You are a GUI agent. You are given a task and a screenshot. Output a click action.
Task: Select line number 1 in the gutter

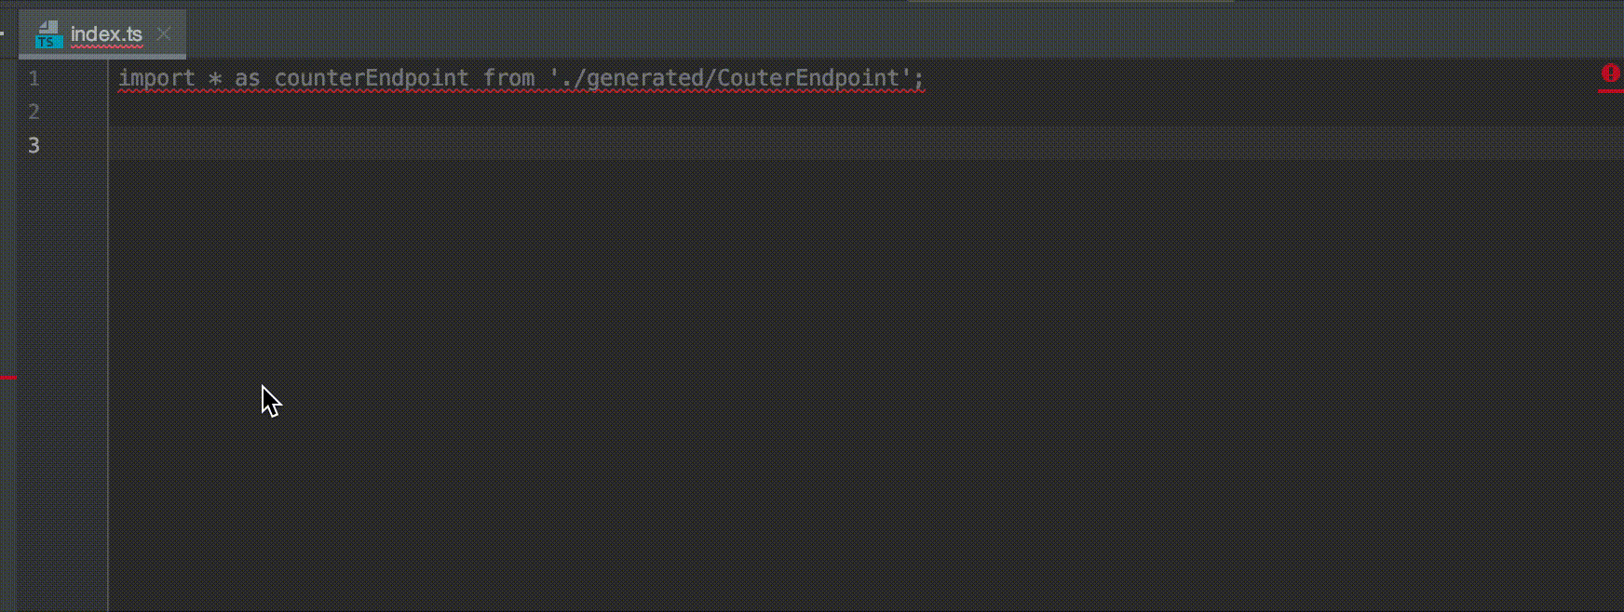point(34,79)
